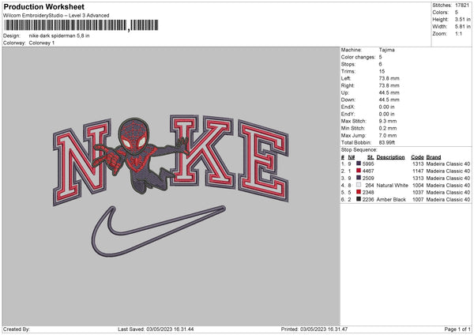This screenshot has width=474, height=335.
Task: Click the Zoom value "1:1"
Action: click(x=458, y=33)
